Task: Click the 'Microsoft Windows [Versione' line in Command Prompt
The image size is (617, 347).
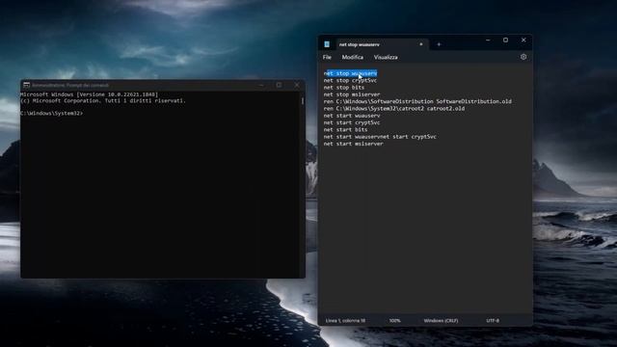Action: click(x=89, y=94)
